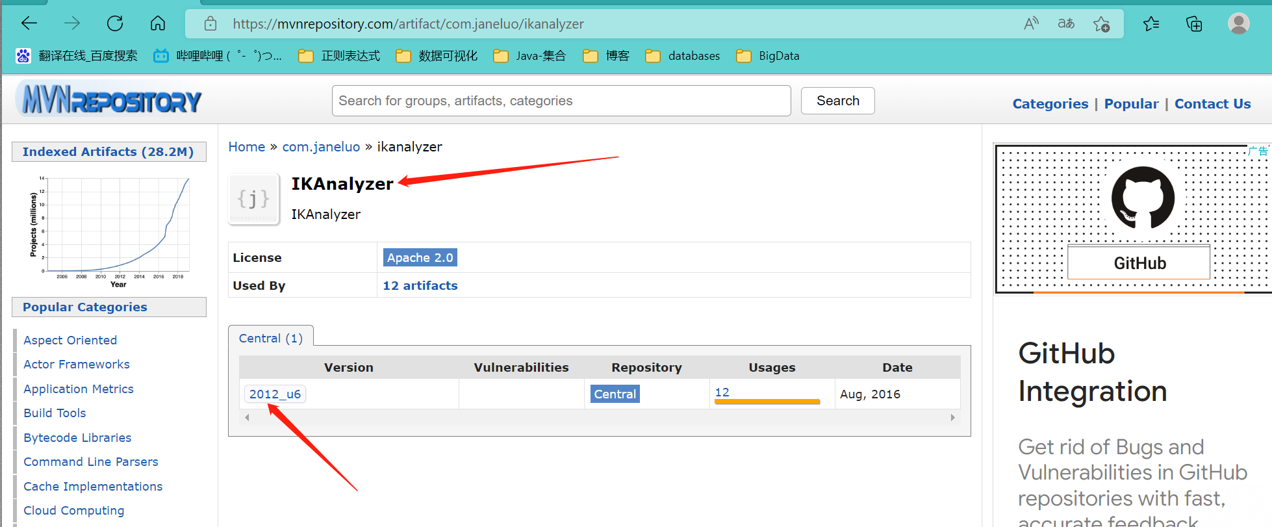Click the Central repository badge
This screenshot has height=527, width=1272.
pyautogui.click(x=615, y=394)
